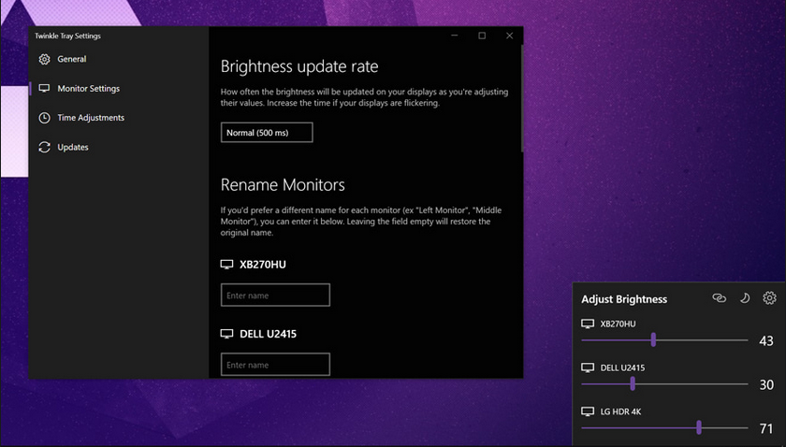Screen dimensions: 786x447
Task: Click the DELL U2415 brightness value 30
Action: (766, 384)
